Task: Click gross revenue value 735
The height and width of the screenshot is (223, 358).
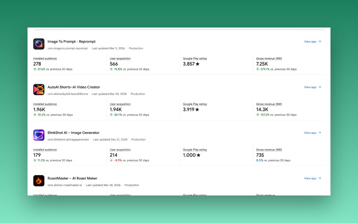Action: click(260, 155)
